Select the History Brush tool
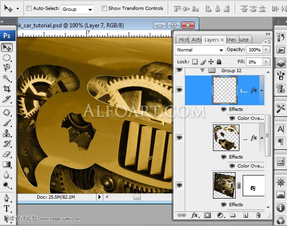This screenshot has height=226, width=287. (7, 143)
